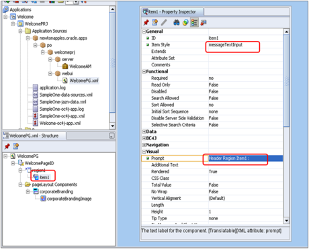Collapse the webui package node
This screenshot has height=249, width=309.
pyautogui.click(x=50, y=73)
